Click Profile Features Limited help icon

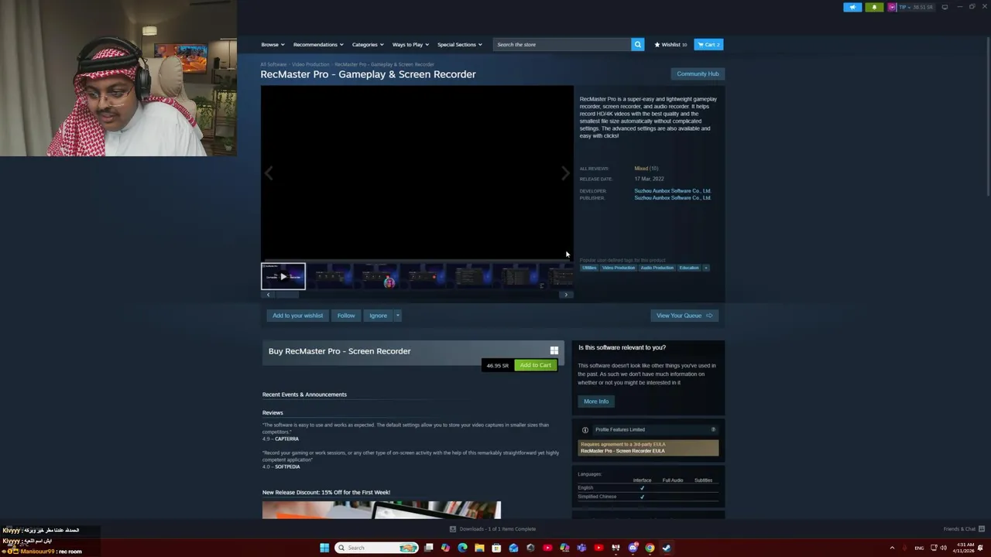713,429
